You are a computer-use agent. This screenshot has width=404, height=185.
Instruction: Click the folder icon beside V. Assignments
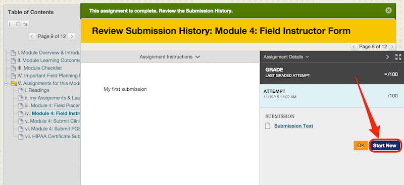[13, 83]
